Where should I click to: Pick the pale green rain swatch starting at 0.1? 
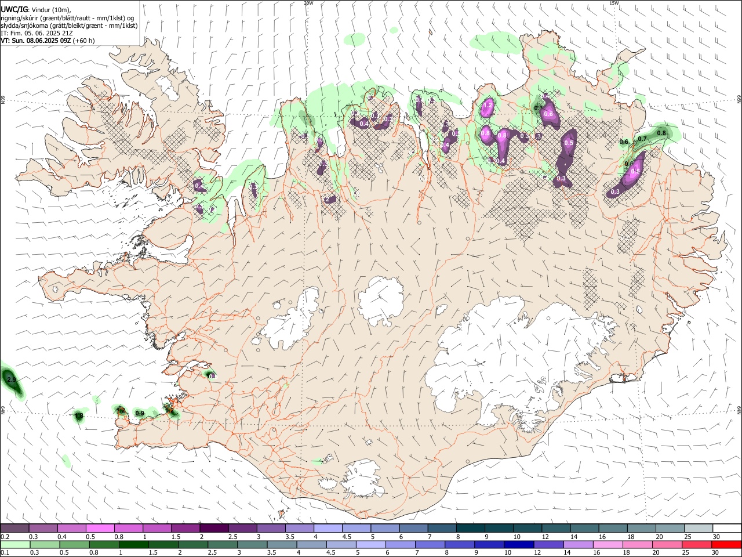(x=16, y=544)
